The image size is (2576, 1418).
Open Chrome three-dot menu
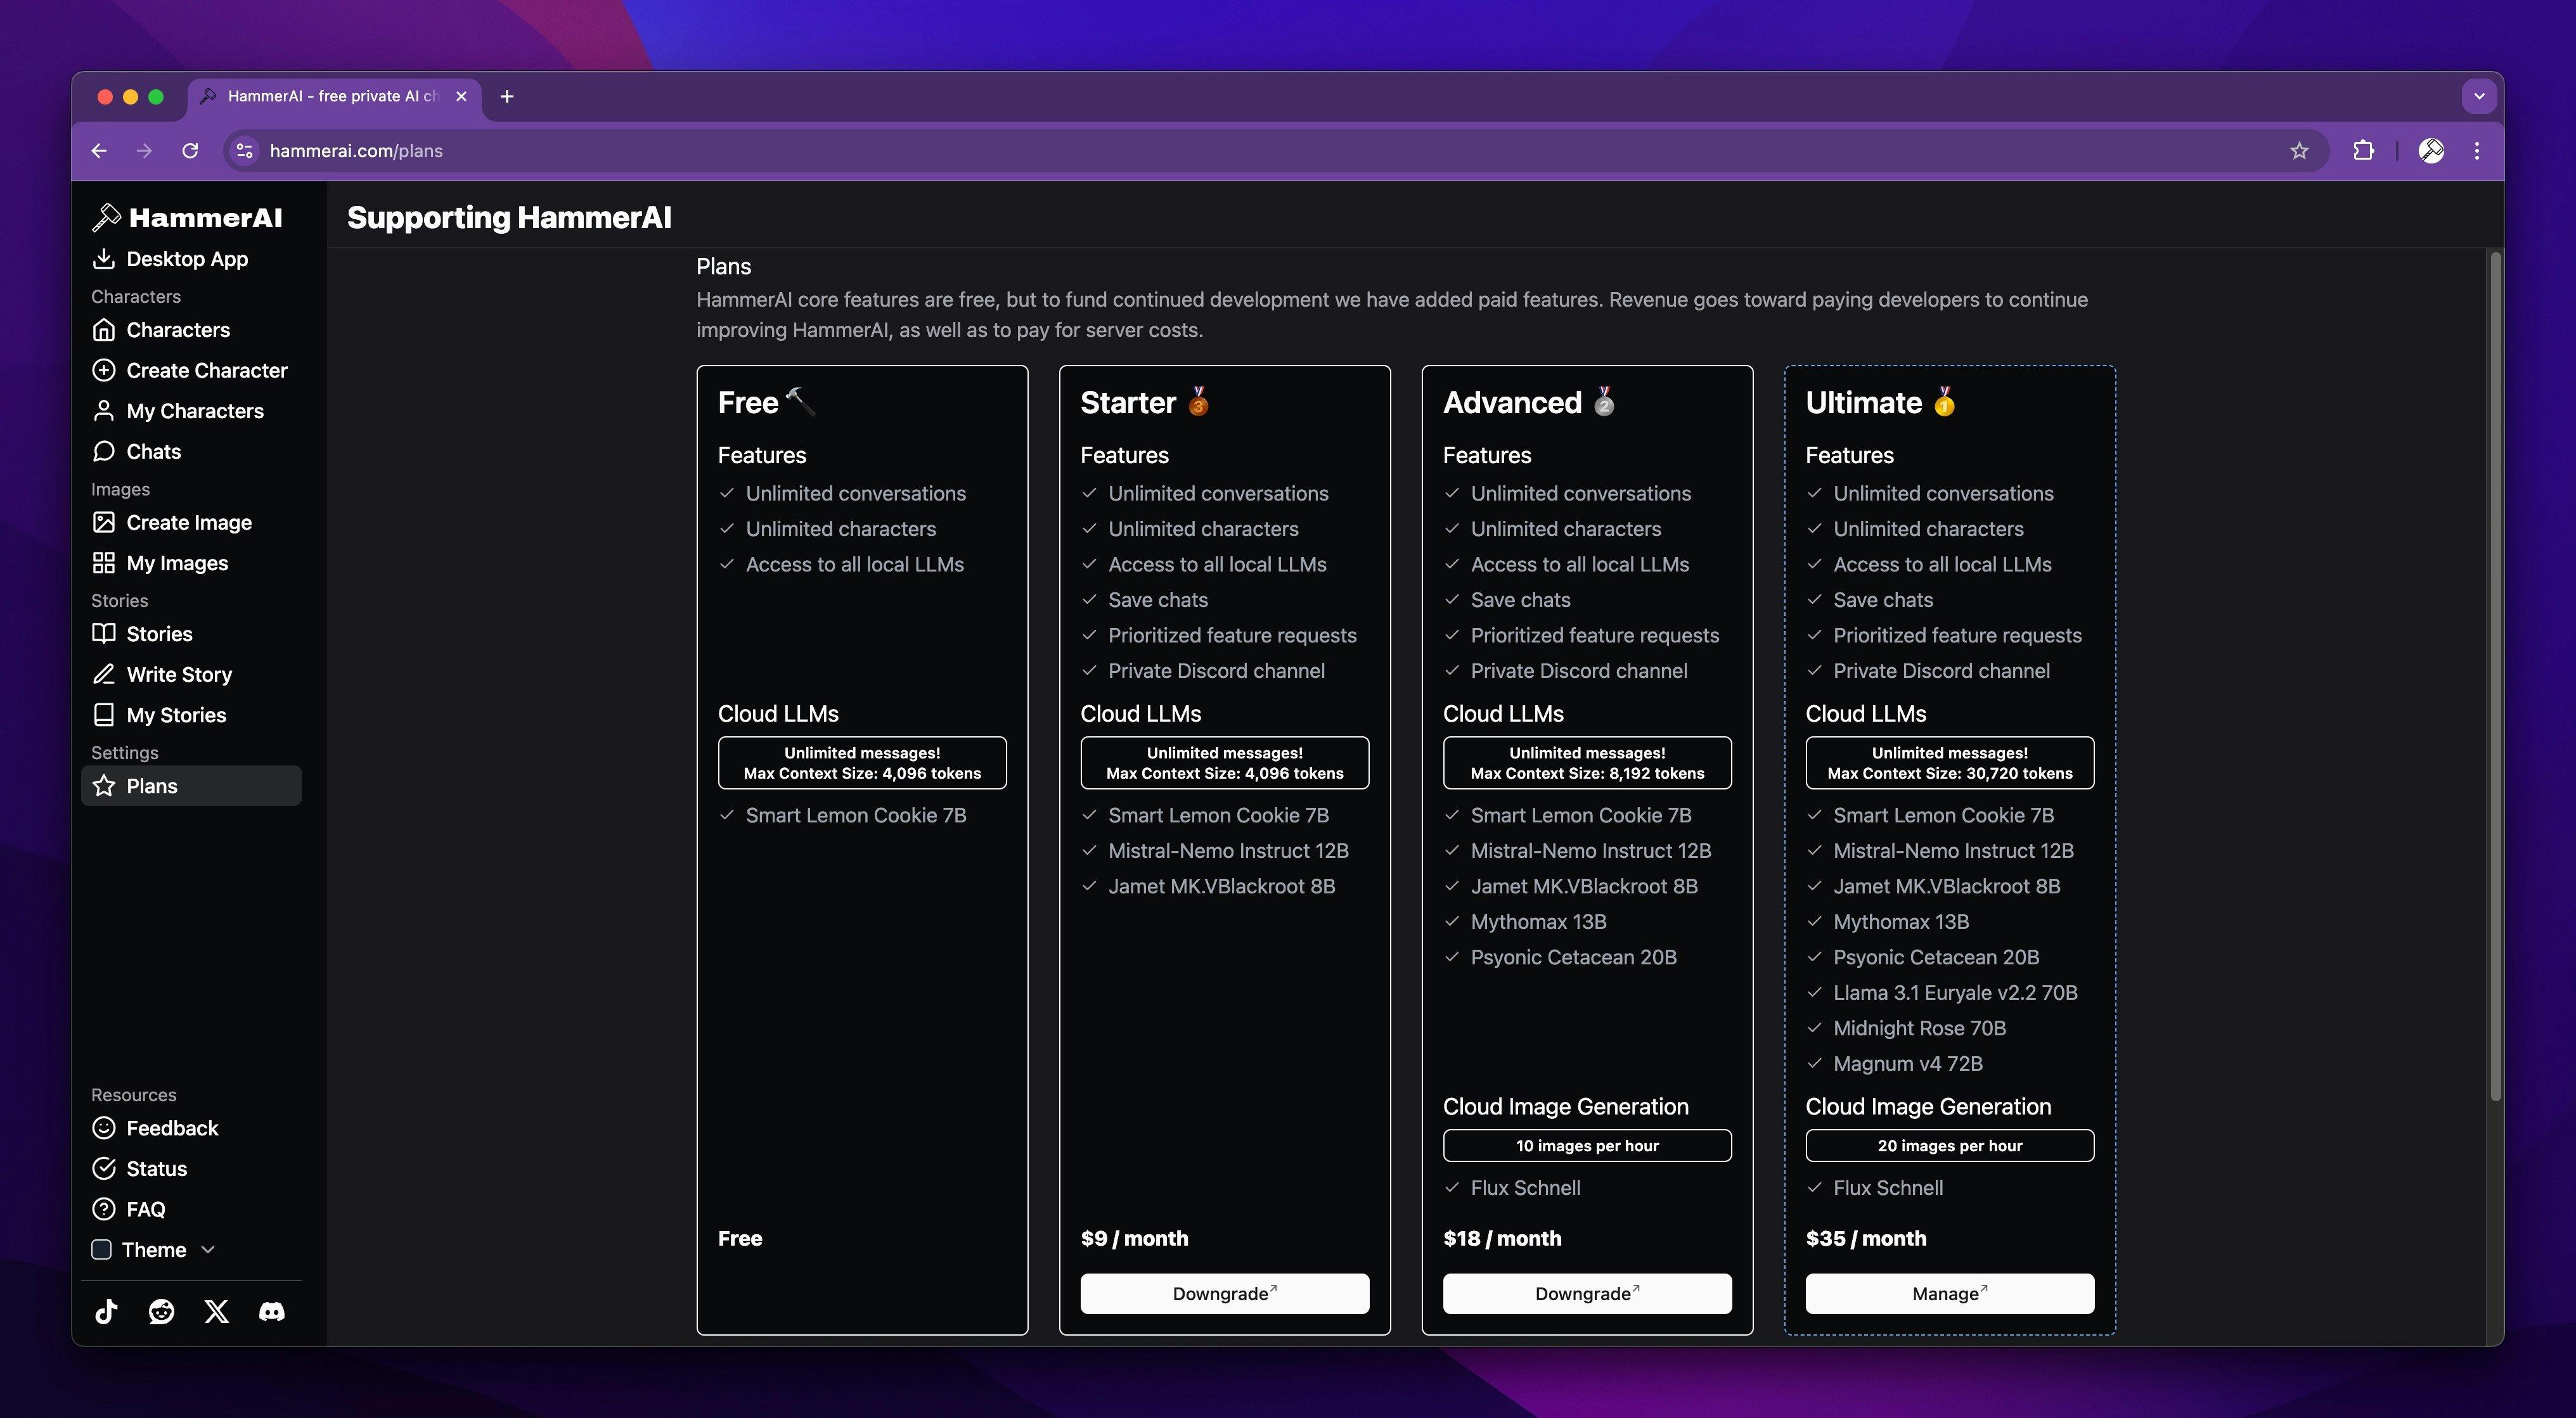tap(2477, 151)
